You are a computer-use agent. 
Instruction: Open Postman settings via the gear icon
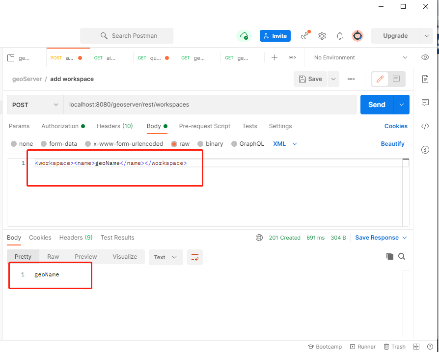click(x=322, y=36)
